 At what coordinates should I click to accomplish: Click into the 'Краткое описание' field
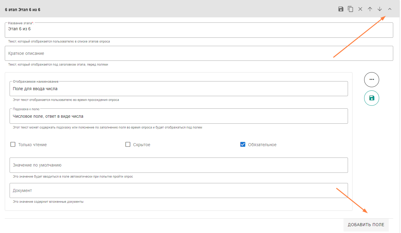tap(199, 53)
